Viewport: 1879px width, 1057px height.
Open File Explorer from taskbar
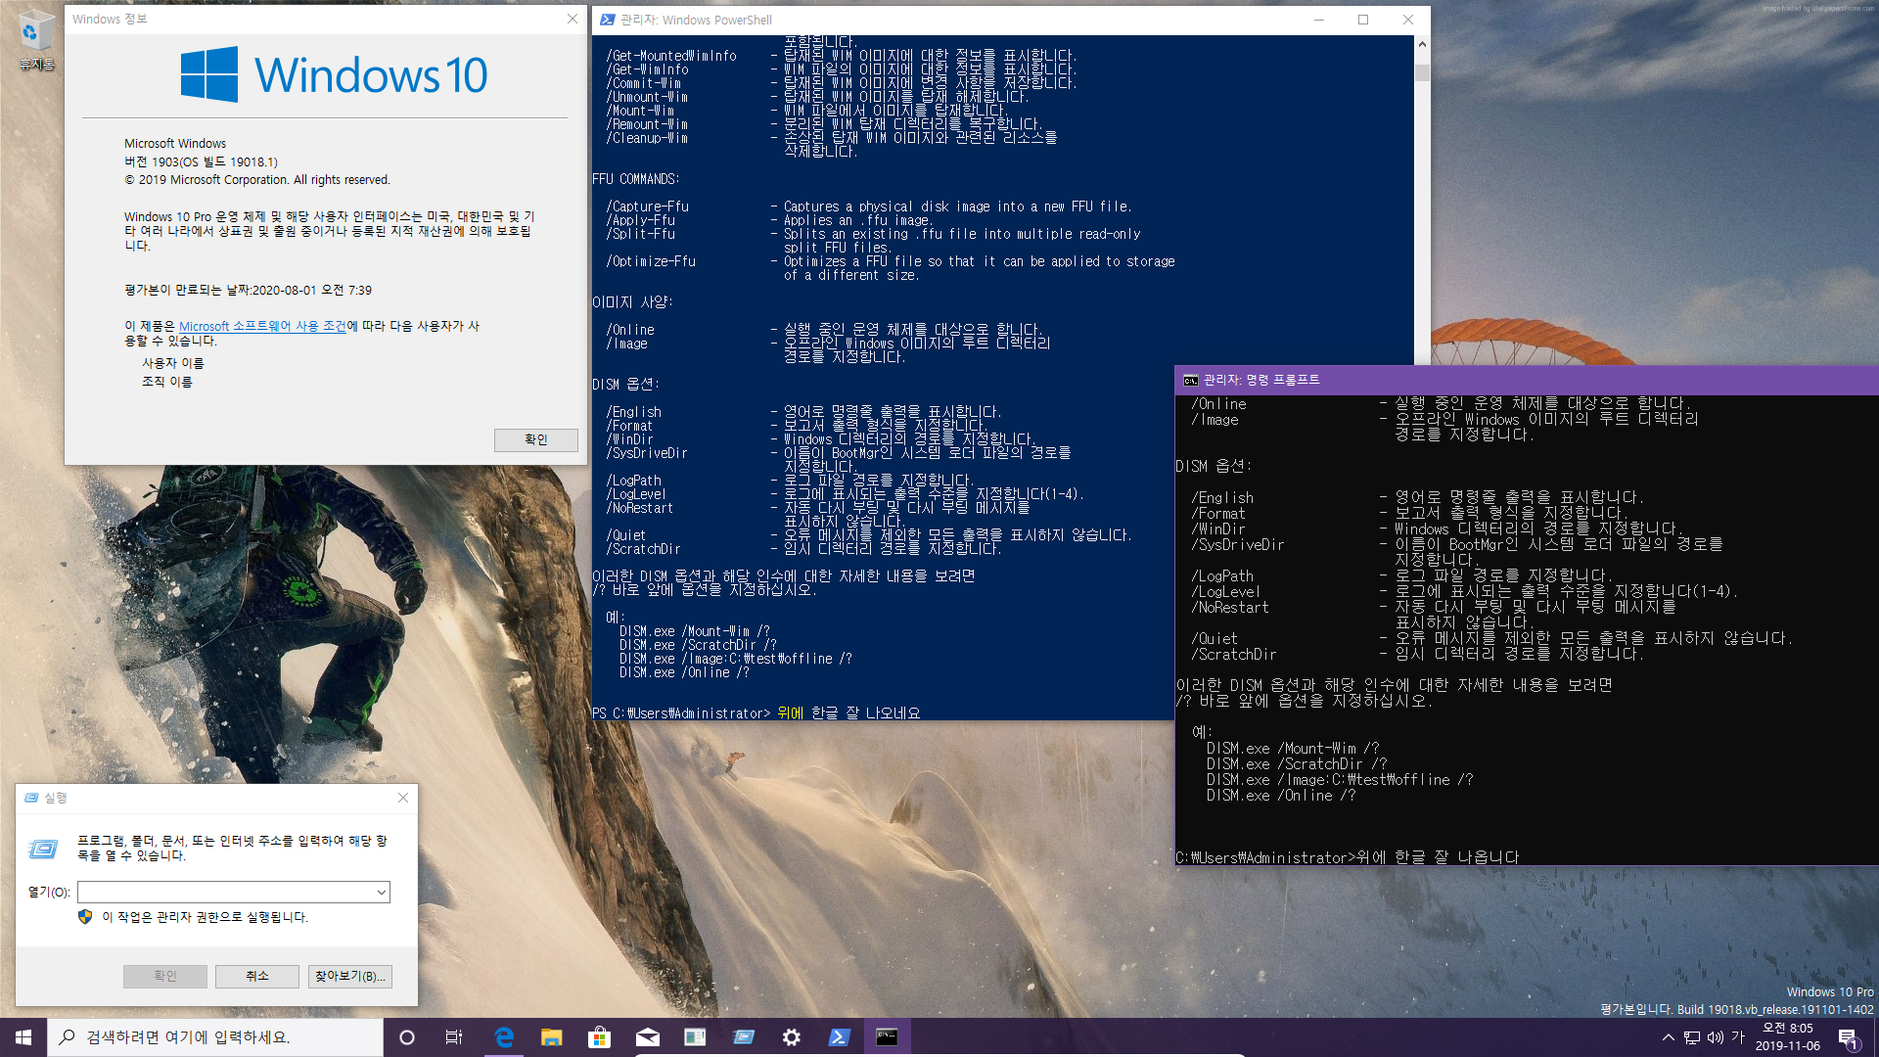click(552, 1037)
